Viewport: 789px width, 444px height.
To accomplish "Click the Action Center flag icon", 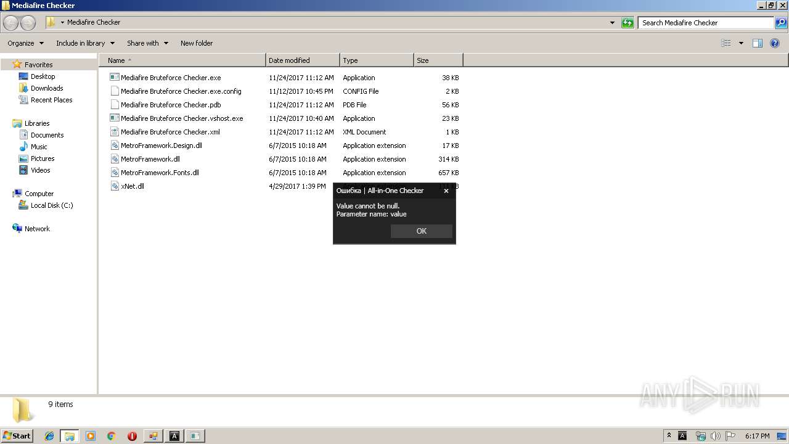I will 730,436.
